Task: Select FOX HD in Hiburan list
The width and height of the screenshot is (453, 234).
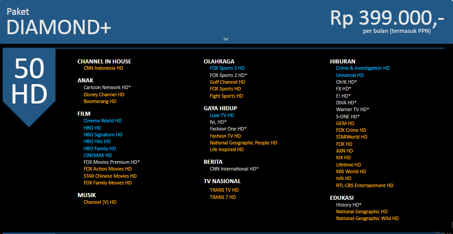Action: pyautogui.click(x=344, y=144)
